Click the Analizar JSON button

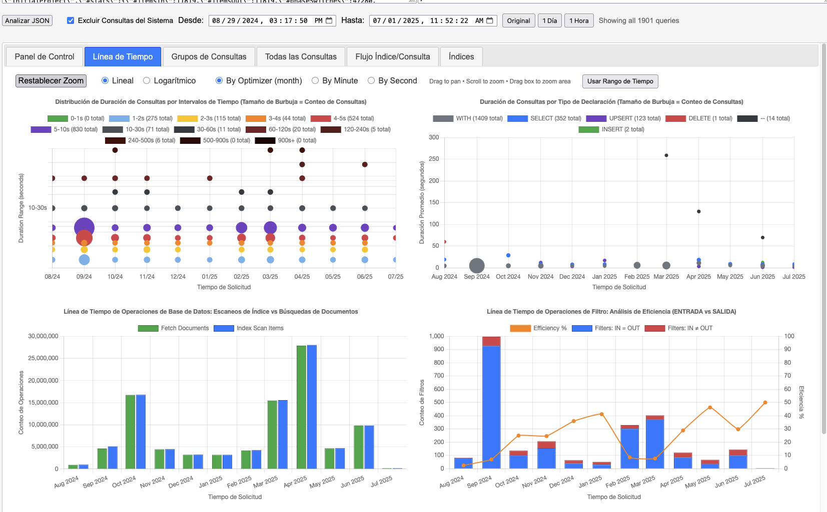(27, 20)
